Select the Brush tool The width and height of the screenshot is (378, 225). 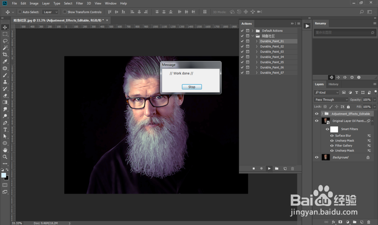(5, 75)
